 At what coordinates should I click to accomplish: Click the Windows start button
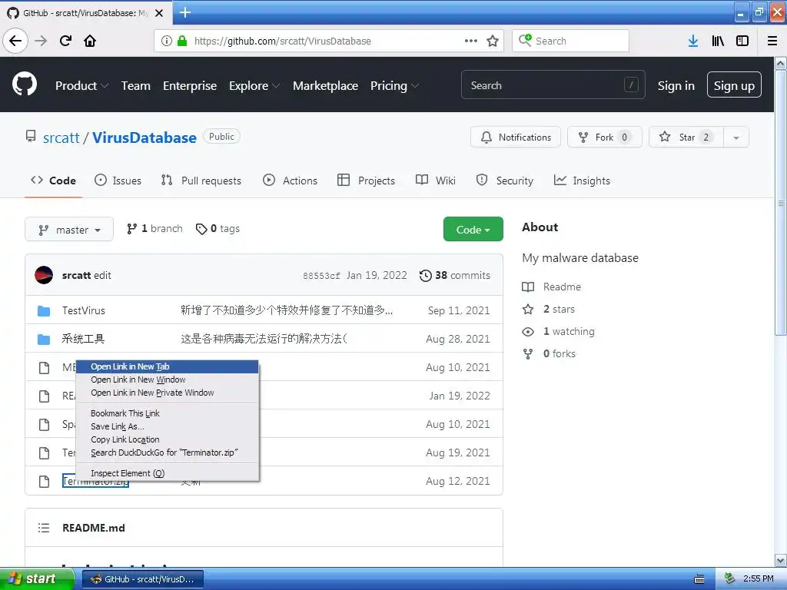point(37,579)
